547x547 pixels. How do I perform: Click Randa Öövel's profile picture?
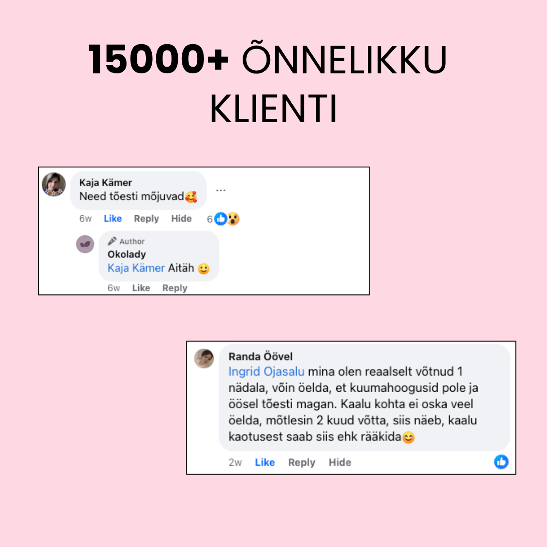coord(204,358)
